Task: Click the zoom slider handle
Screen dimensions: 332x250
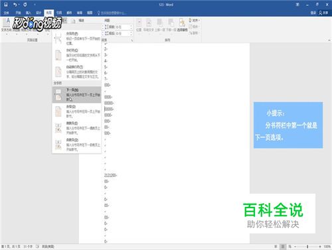Action: point(307,247)
